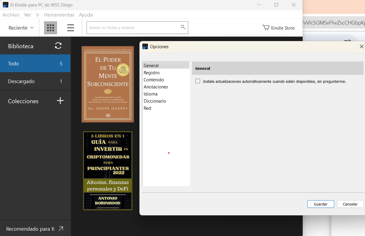Open the Herramientas menu
Image resolution: width=365 pixels, height=236 pixels.
point(59,15)
